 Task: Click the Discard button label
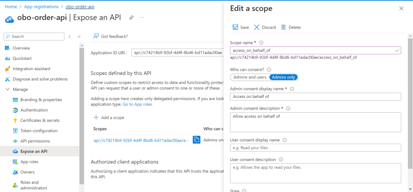pos(269,27)
